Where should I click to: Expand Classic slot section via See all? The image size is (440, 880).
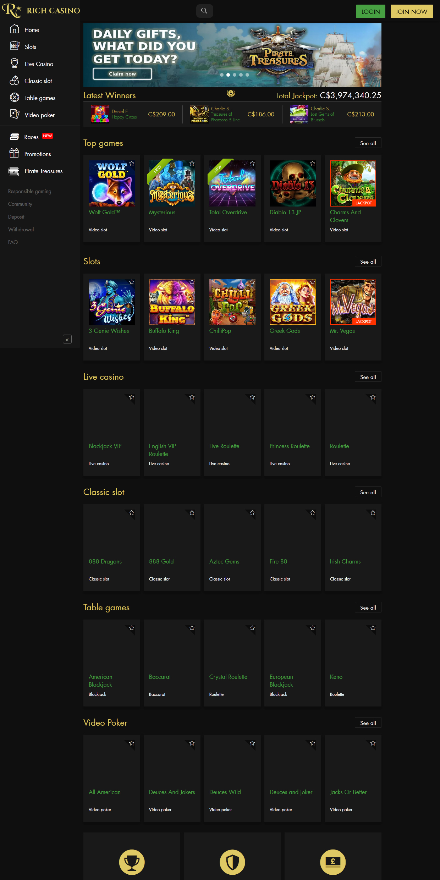coord(368,493)
